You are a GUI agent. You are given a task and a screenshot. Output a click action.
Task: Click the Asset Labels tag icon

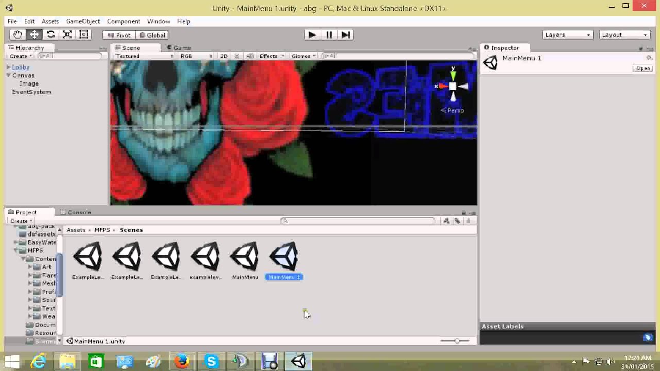coord(648,338)
